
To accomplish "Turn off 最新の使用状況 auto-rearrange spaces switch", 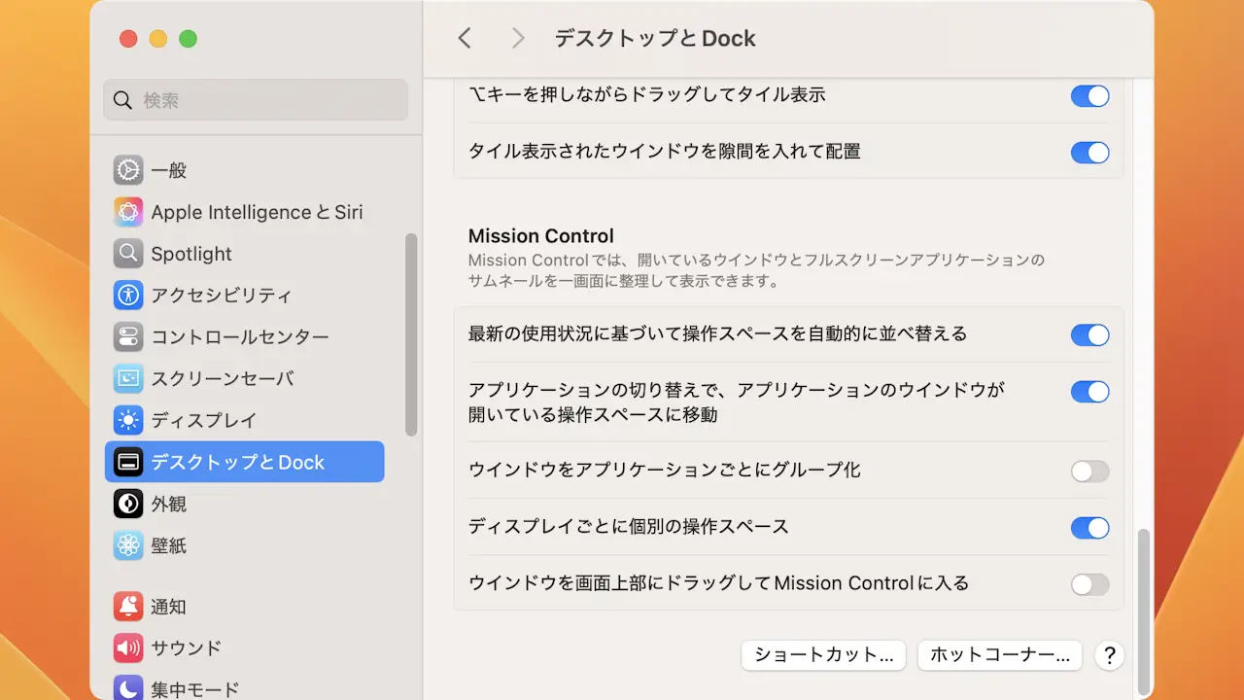I will (1089, 335).
